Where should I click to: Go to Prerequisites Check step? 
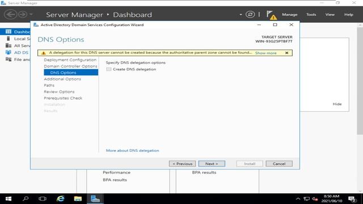63,98
